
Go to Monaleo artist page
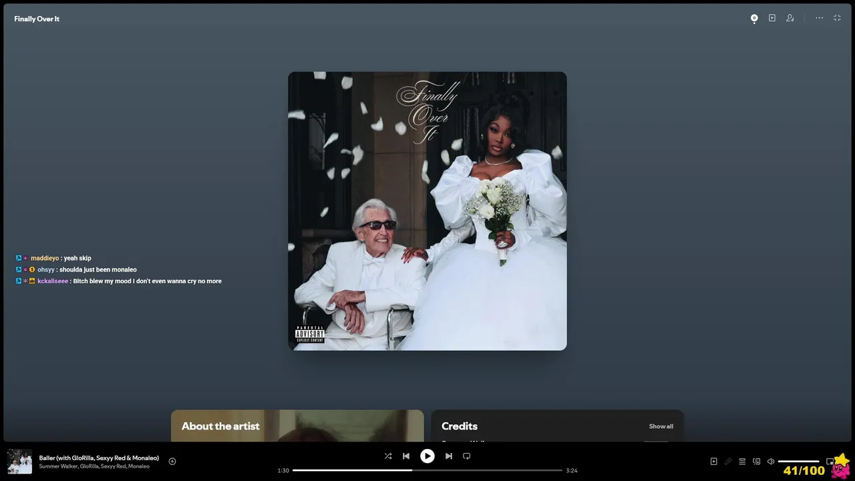tap(139, 466)
